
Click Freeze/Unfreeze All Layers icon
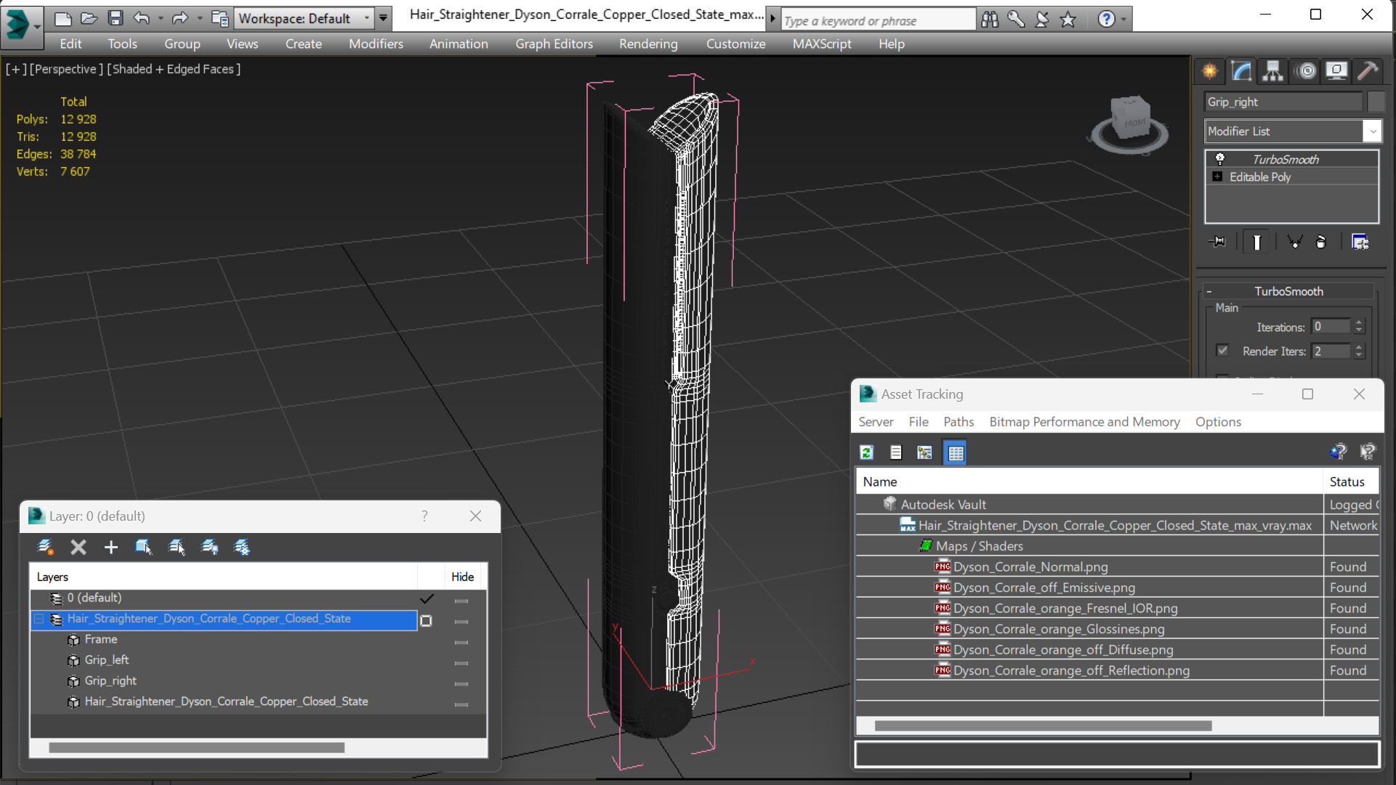[x=242, y=548]
